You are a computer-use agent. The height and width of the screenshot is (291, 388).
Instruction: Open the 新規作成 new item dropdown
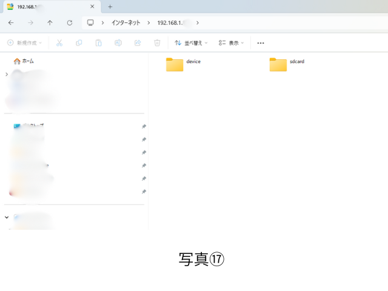pyautogui.click(x=27, y=43)
